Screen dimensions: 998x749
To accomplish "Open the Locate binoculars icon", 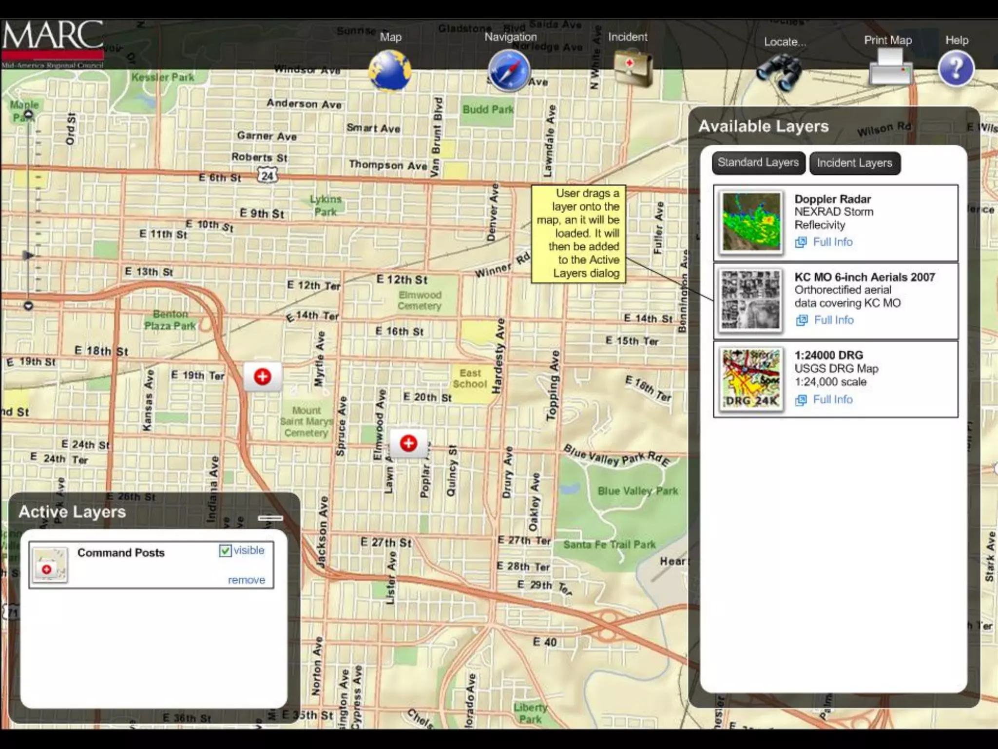I will click(x=779, y=72).
